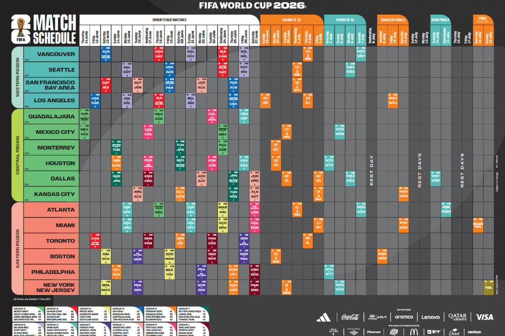Click the Bronze Final match cell in Miami row

pos(478,225)
